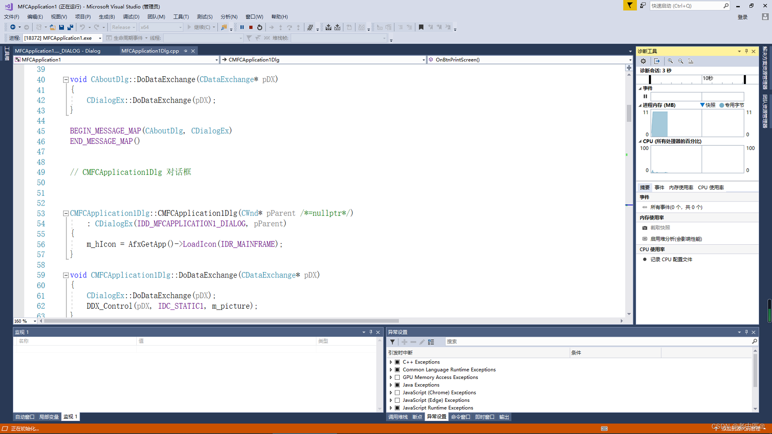The width and height of the screenshot is (772, 434).
Task: Stop debugging with the red square button
Action: [251, 27]
